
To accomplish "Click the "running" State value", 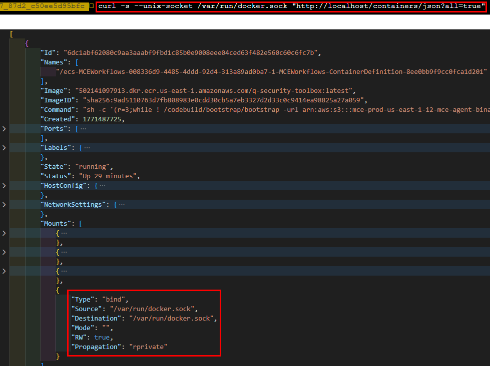I will point(94,167).
